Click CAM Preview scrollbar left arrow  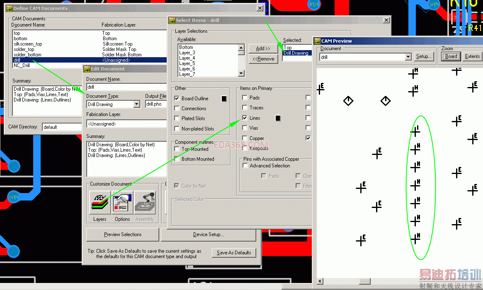tap(320, 281)
